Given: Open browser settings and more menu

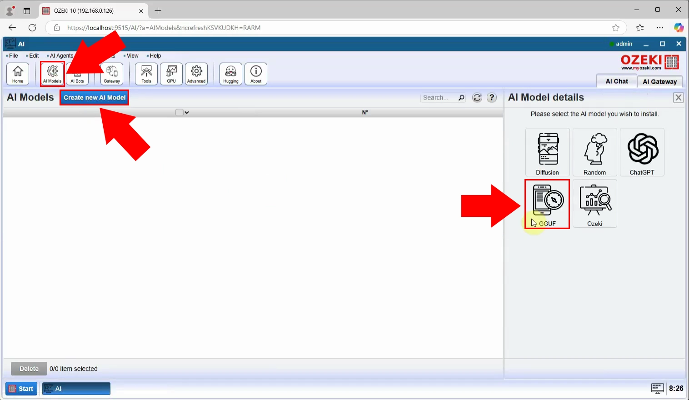Looking at the screenshot, I should [660, 28].
